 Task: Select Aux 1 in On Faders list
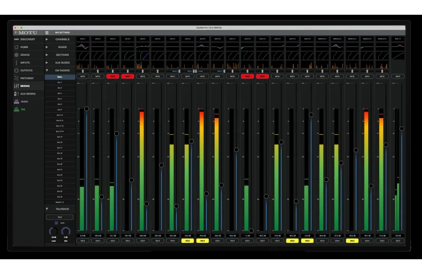coord(60,83)
